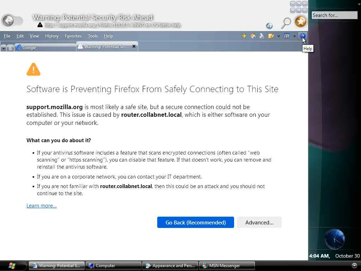Open the Edit menu
Viewport: 361px width, 271px height.
tap(20, 36)
